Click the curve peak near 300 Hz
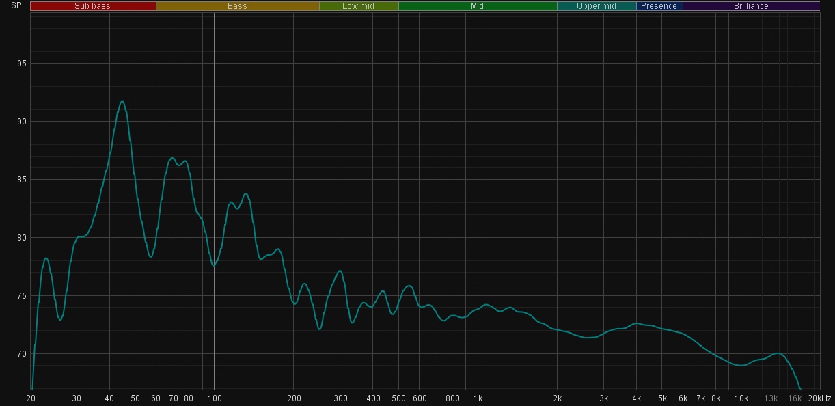 tap(340, 271)
